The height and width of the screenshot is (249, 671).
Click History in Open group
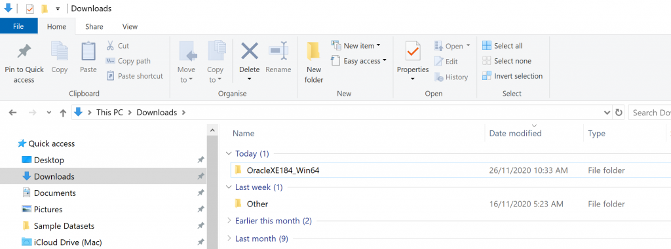tap(451, 77)
